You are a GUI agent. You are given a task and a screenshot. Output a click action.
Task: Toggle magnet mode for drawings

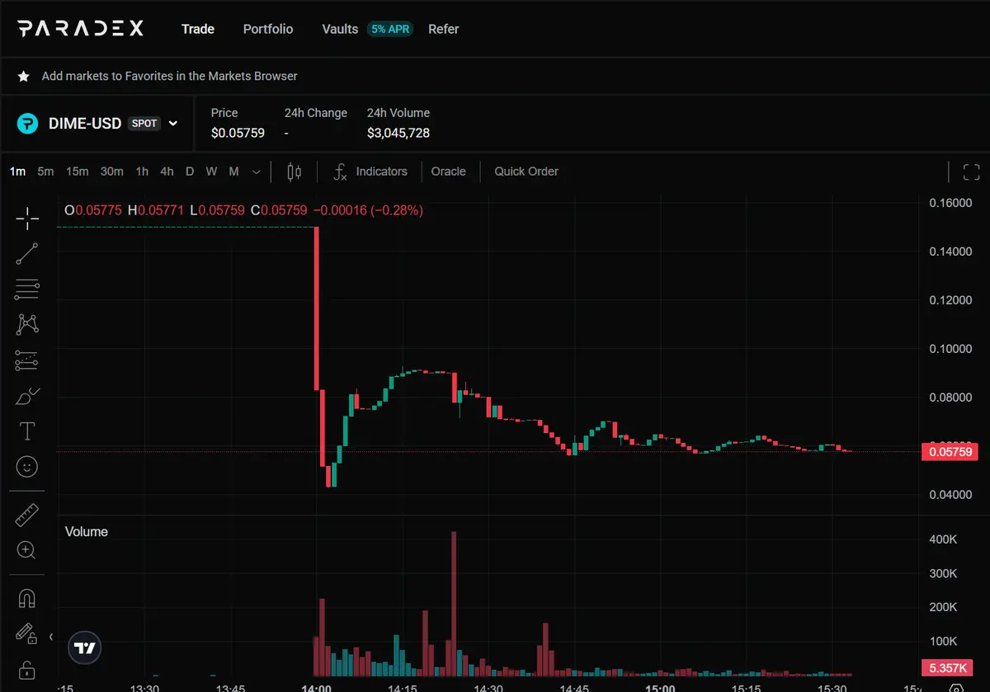27,598
